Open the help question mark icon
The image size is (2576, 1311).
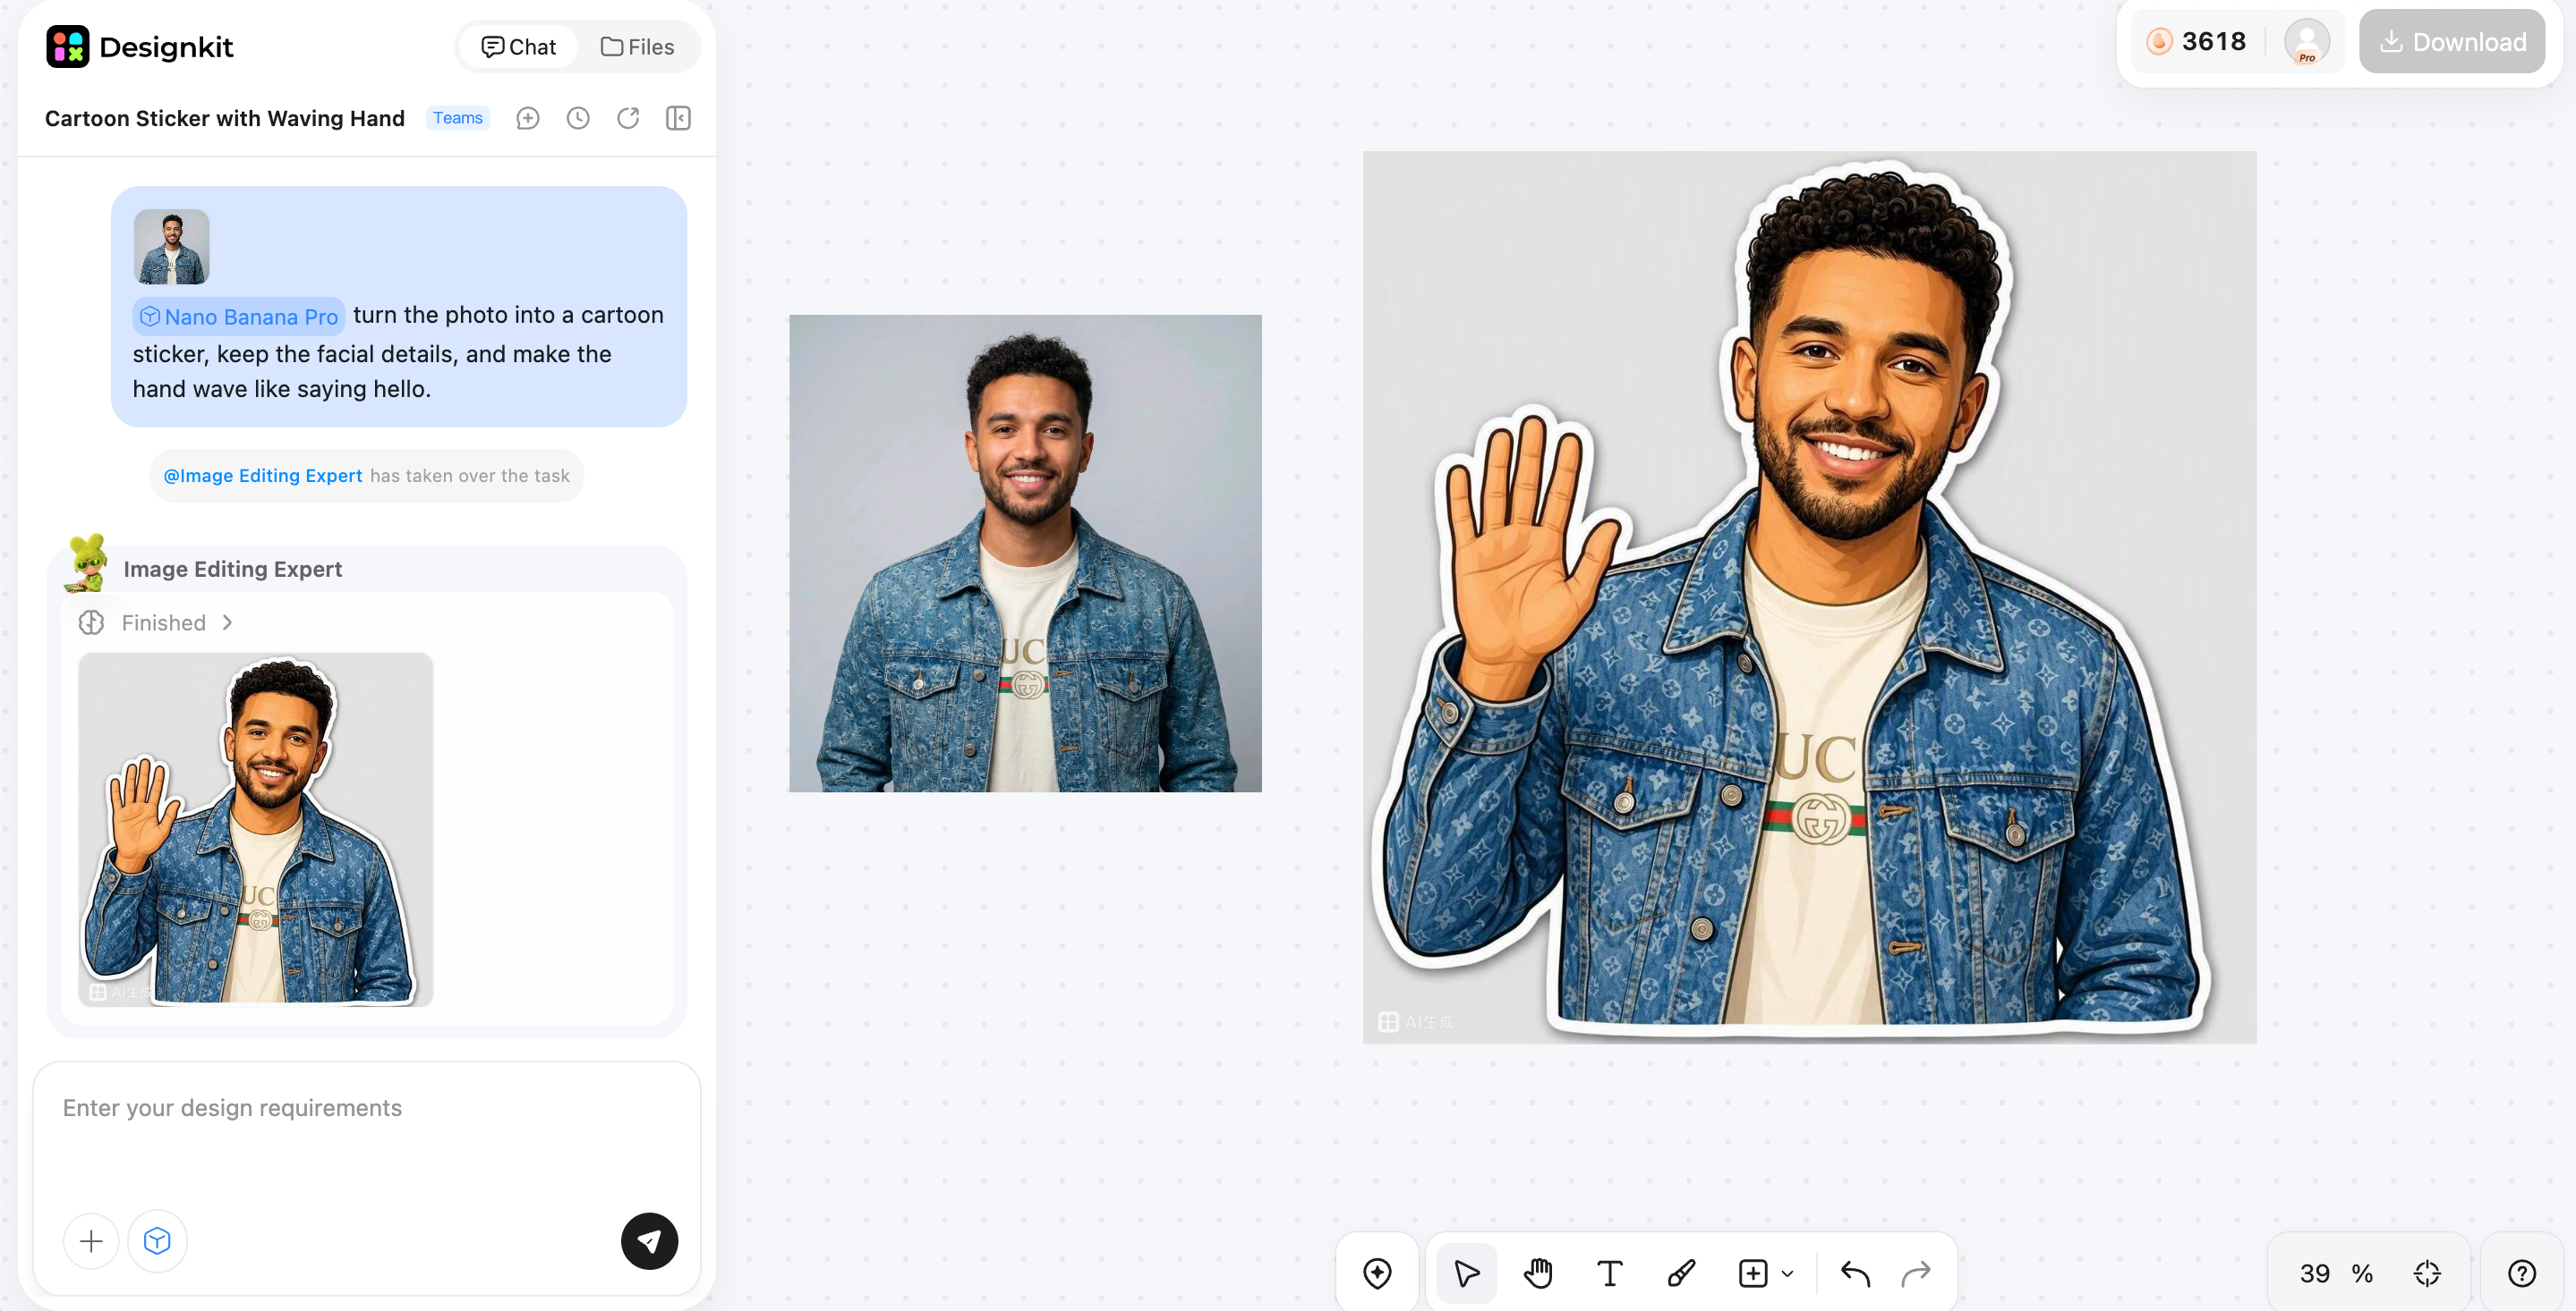coord(2522,1273)
